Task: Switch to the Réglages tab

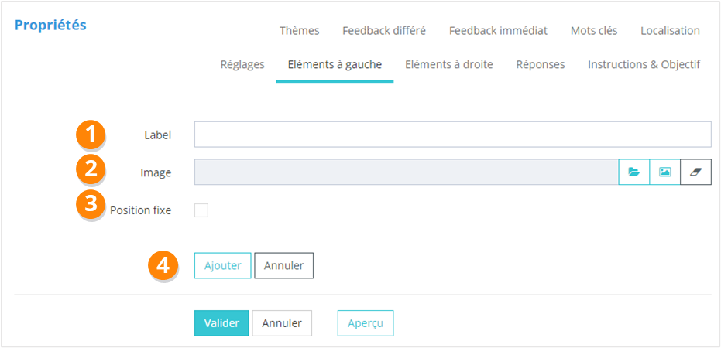Action: (x=242, y=64)
